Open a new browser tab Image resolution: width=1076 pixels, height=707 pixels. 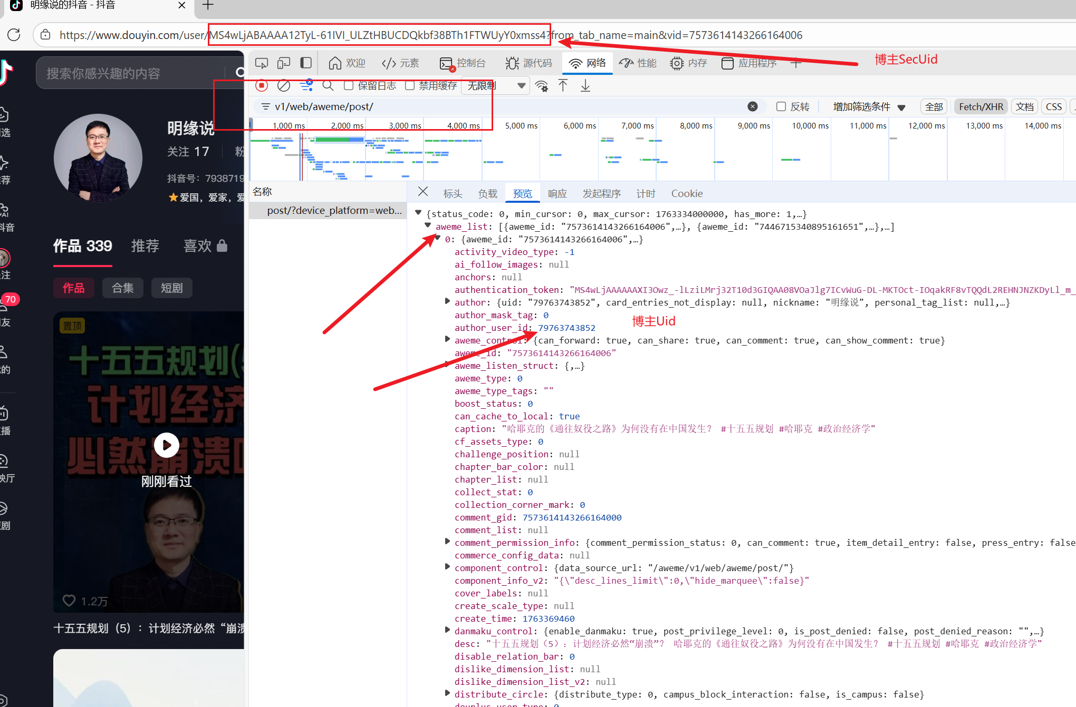pos(208,5)
